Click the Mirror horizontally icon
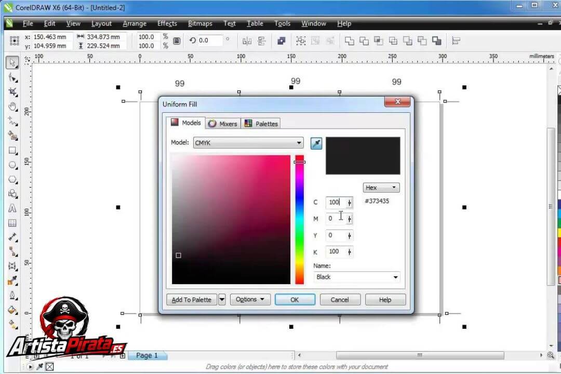 [x=247, y=41]
